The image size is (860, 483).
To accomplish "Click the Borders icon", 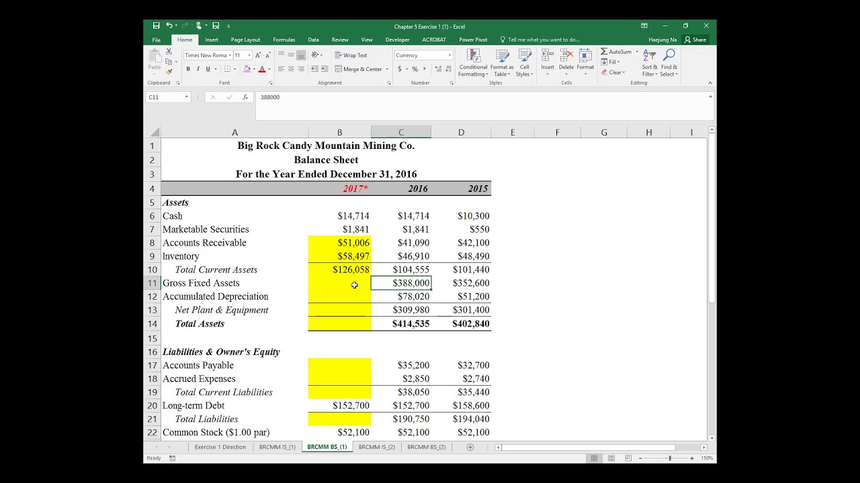I will pos(227,69).
